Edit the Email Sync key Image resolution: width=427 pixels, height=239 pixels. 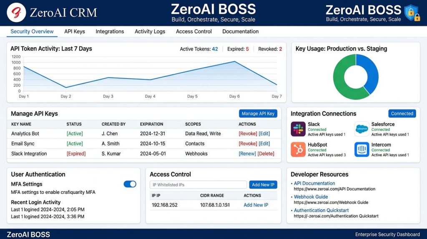click(x=264, y=144)
